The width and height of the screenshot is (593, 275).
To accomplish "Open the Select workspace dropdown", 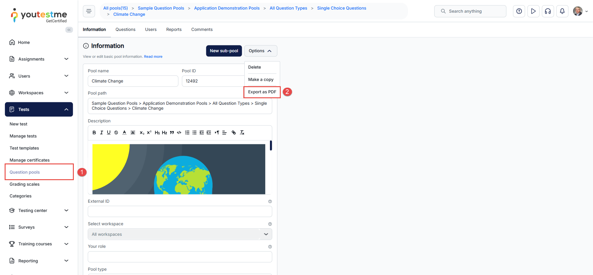I will 180,234.
